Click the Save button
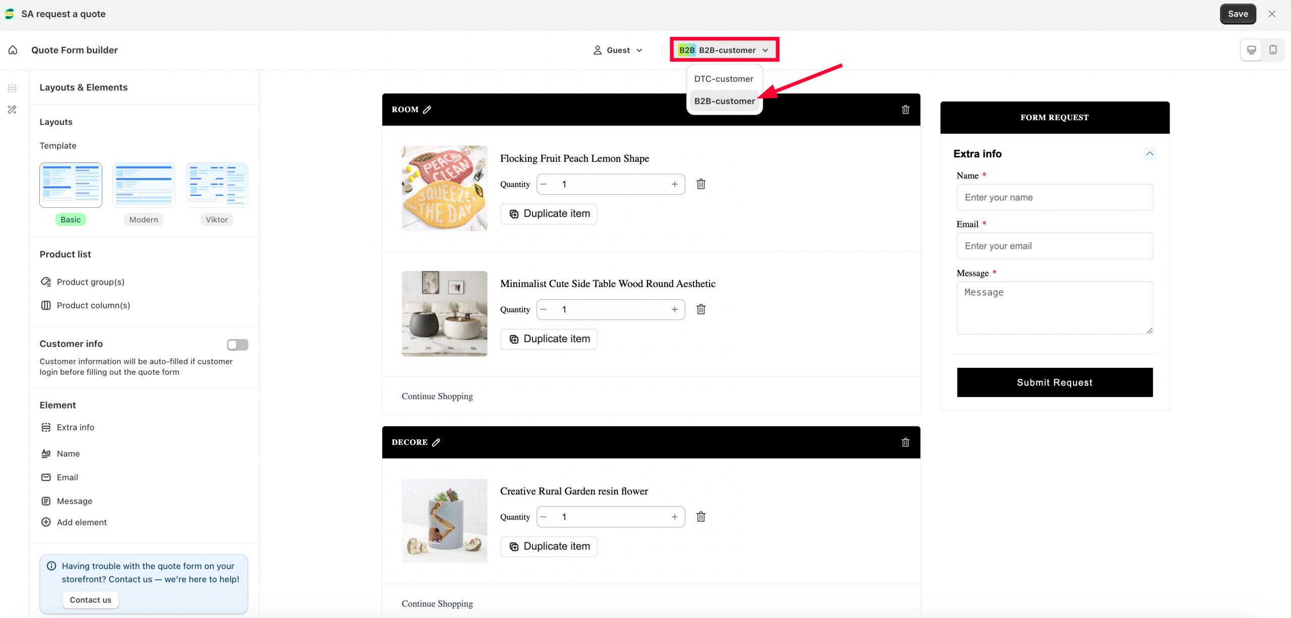1291x618 pixels. coord(1238,14)
